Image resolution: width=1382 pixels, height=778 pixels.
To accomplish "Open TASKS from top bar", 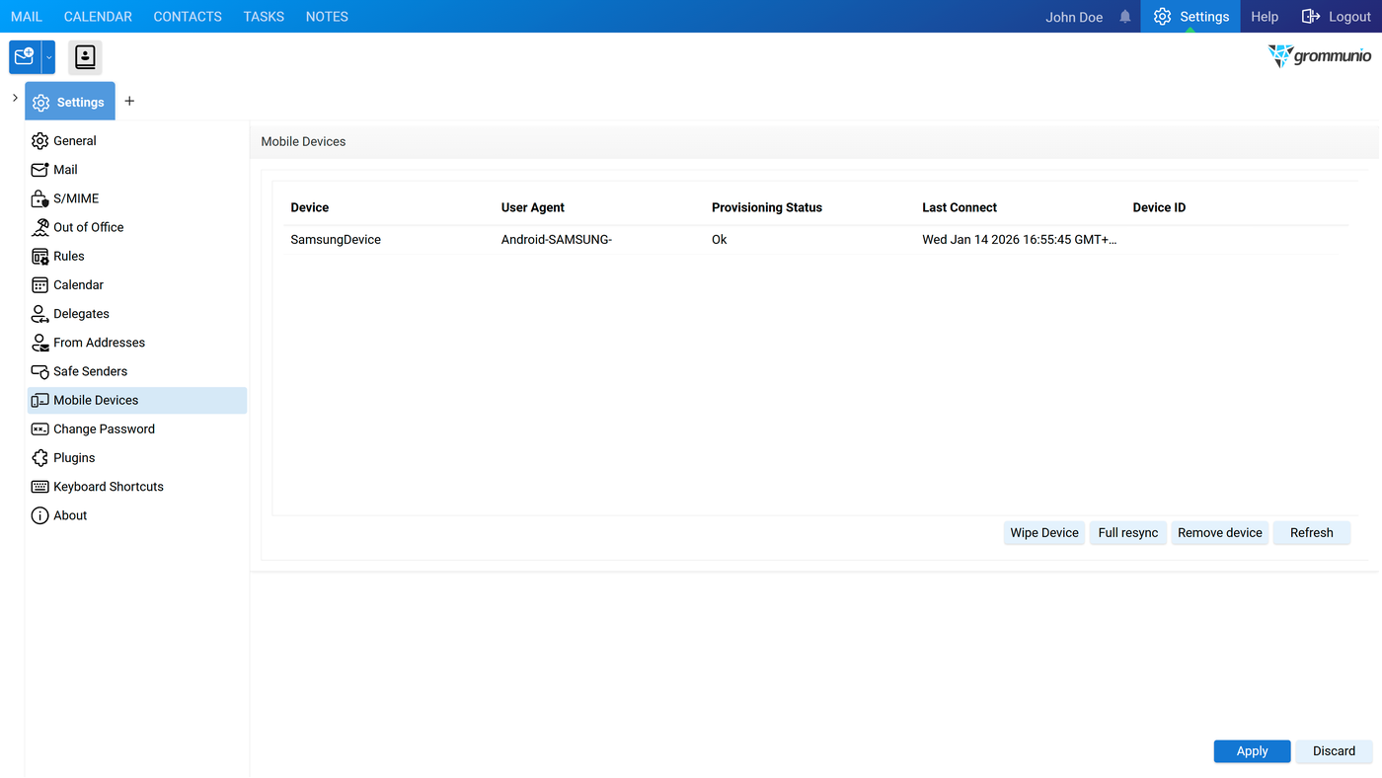I will click(x=264, y=17).
